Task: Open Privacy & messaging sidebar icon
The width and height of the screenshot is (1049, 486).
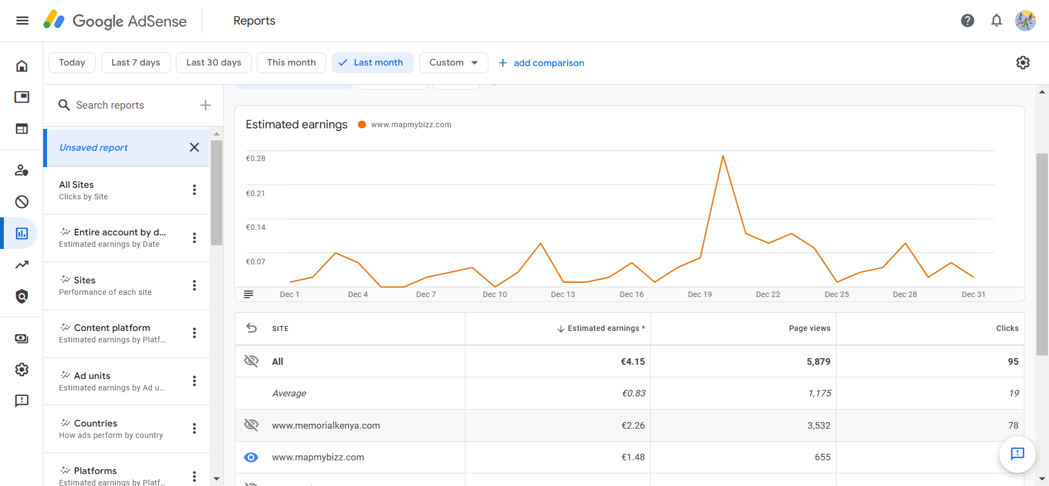Action: [x=22, y=170]
